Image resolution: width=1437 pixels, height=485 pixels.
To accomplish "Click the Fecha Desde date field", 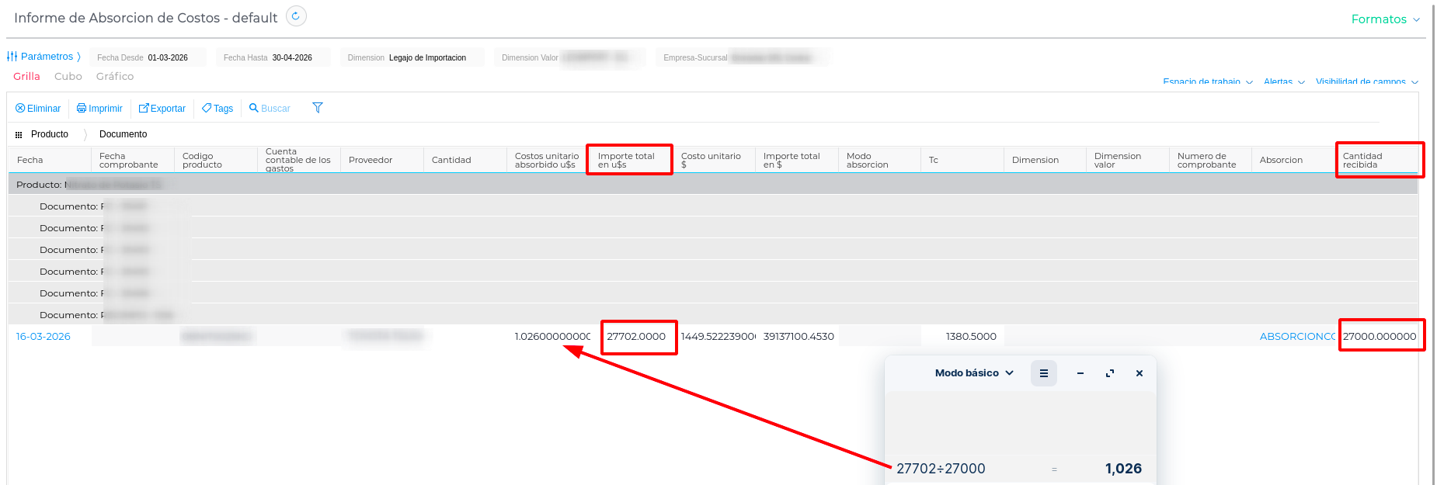I will tap(168, 57).
